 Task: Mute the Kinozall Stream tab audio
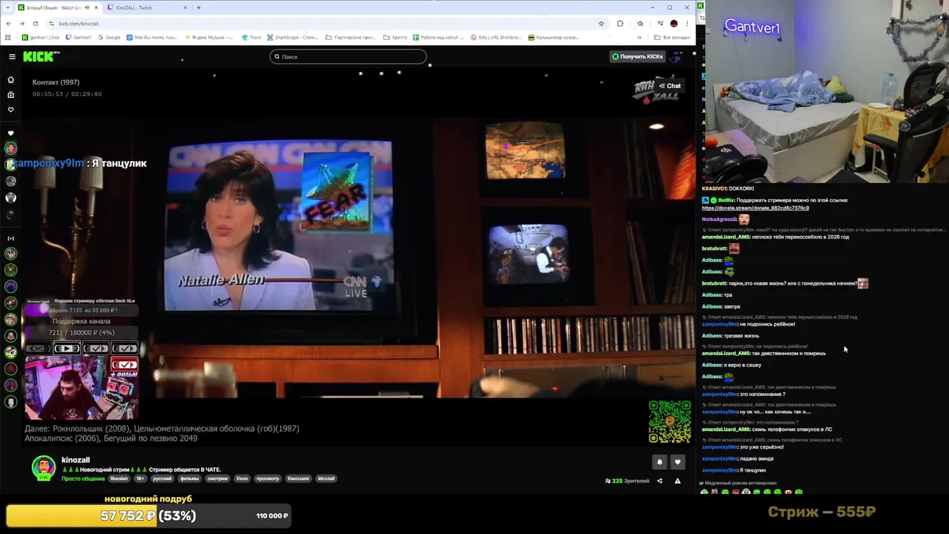coord(87,7)
